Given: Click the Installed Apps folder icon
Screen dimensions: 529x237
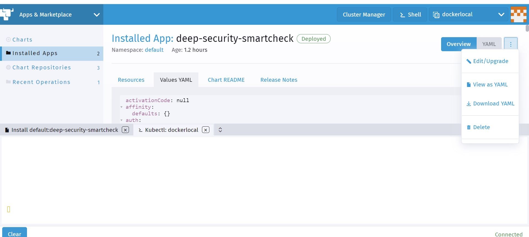Looking at the screenshot, I should tap(8, 53).
